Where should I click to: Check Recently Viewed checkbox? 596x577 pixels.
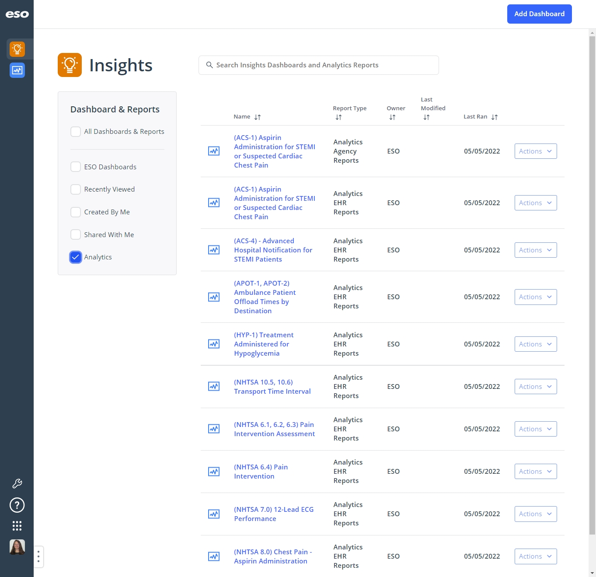pos(76,189)
